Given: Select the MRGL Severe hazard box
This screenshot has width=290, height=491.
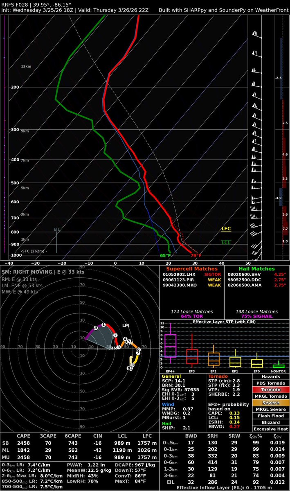Looking at the screenshot, I should [x=271, y=409].
